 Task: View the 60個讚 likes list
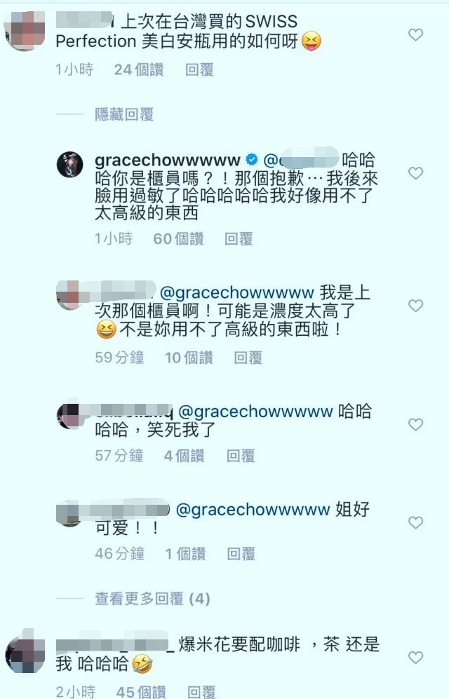(x=178, y=239)
